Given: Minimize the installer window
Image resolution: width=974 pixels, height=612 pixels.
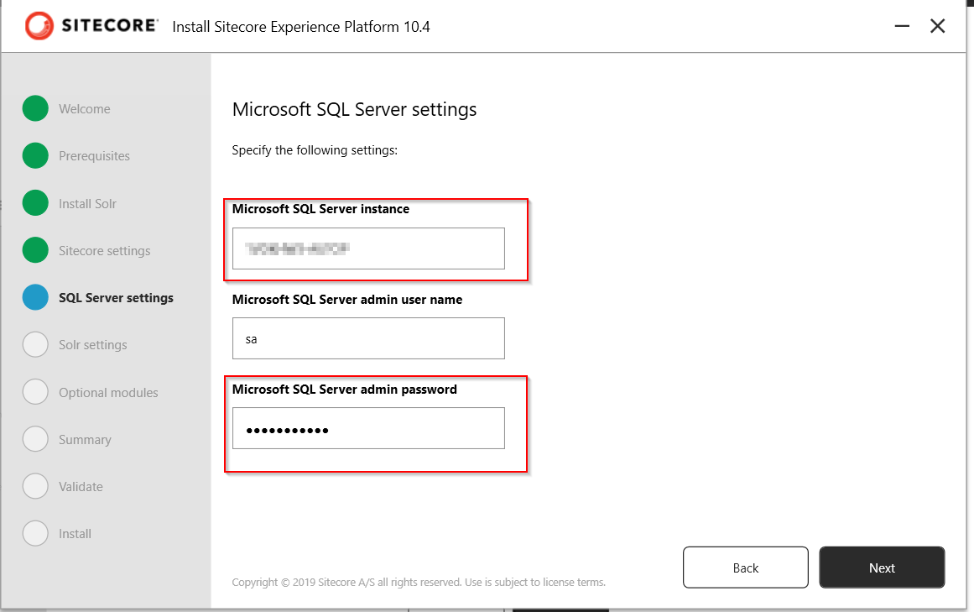Looking at the screenshot, I should pyautogui.click(x=902, y=26).
